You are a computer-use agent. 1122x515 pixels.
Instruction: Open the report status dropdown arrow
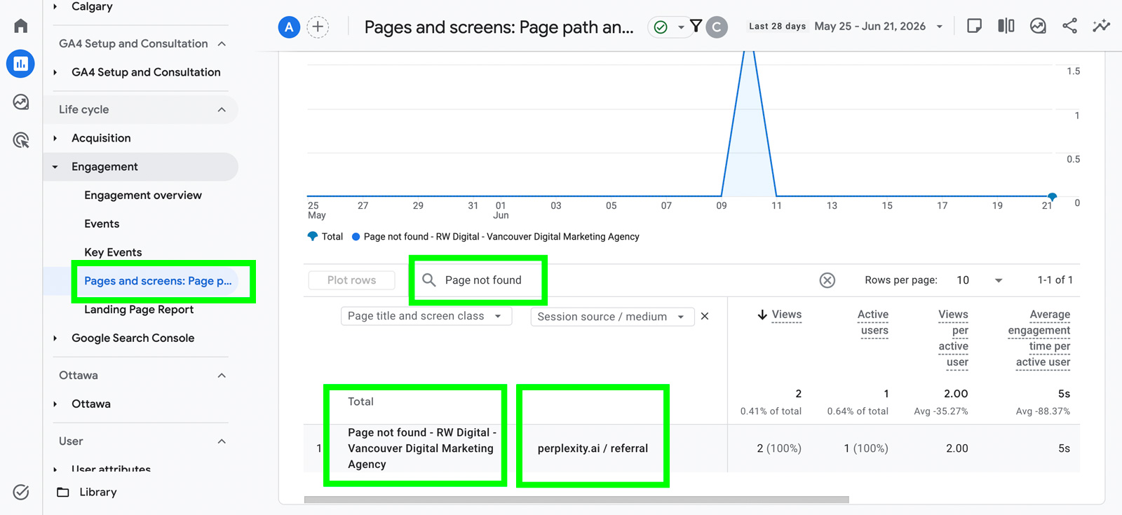[x=681, y=27]
